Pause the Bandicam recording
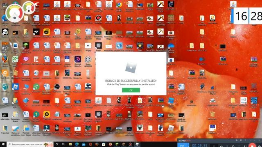 (245, 146)
